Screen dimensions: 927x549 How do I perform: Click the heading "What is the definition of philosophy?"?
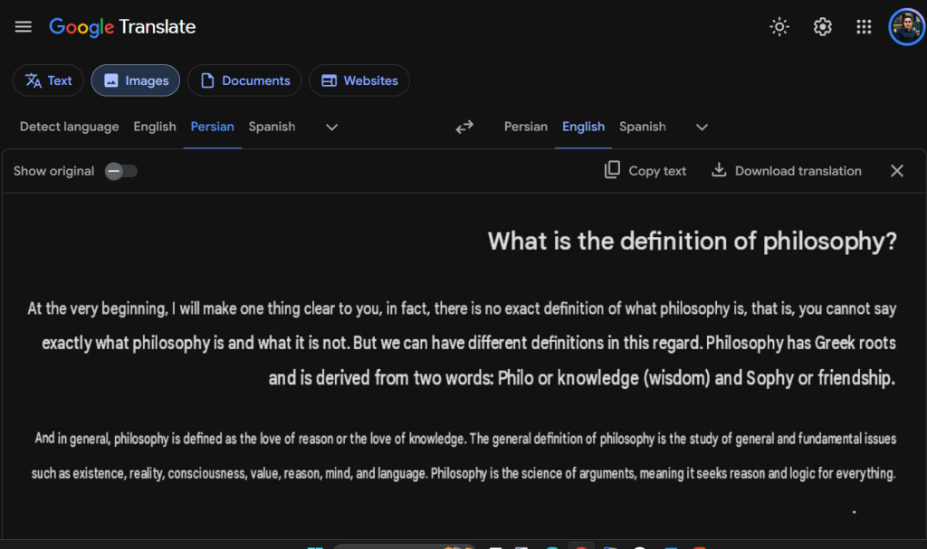(x=693, y=241)
